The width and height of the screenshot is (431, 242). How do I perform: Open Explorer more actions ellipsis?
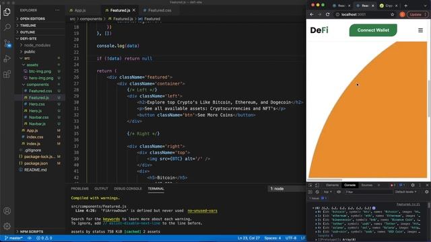click(x=57, y=10)
